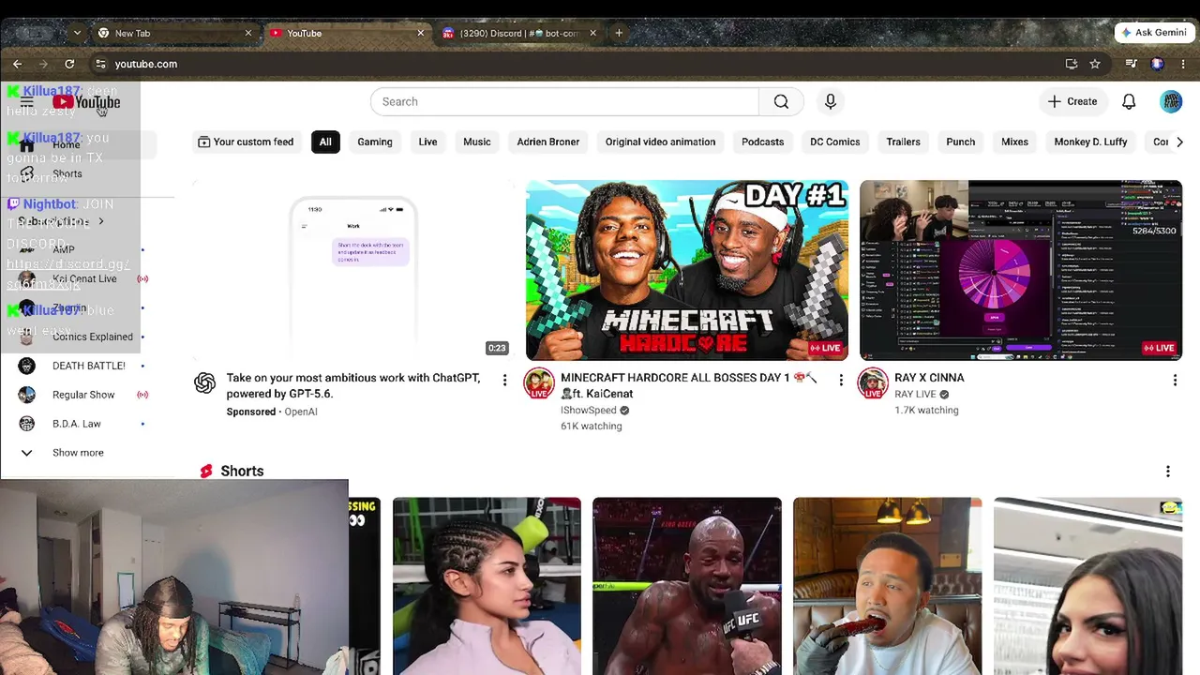The image size is (1200, 675).
Task: Reload the current page
Action: (x=69, y=64)
